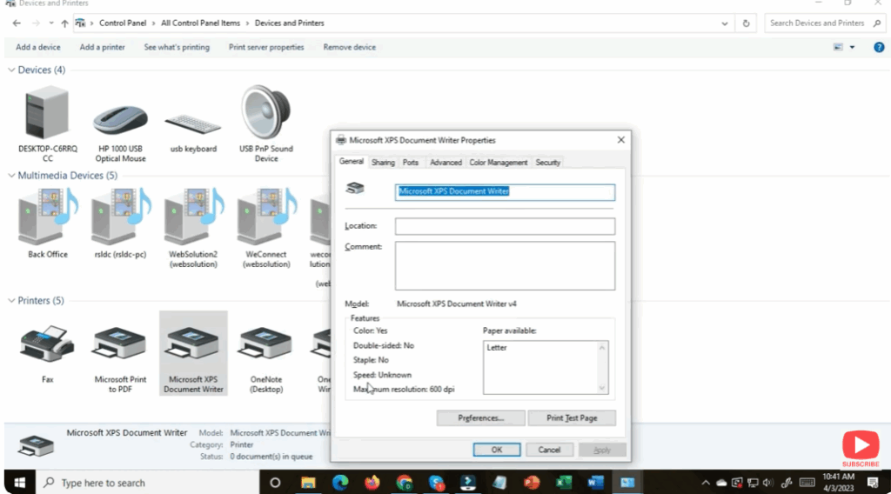
Task: Open printer Preferences button
Action: [x=481, y=418]
